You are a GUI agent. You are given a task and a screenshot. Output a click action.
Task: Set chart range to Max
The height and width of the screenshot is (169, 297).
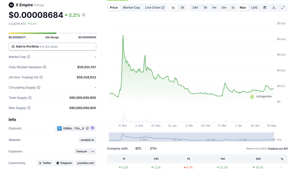tap(243, 8)
